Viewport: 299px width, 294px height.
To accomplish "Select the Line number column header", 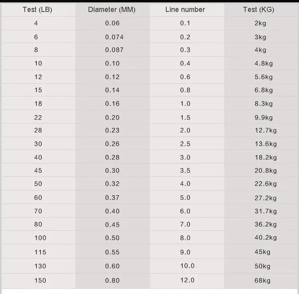I will click(x=185, y=10).
